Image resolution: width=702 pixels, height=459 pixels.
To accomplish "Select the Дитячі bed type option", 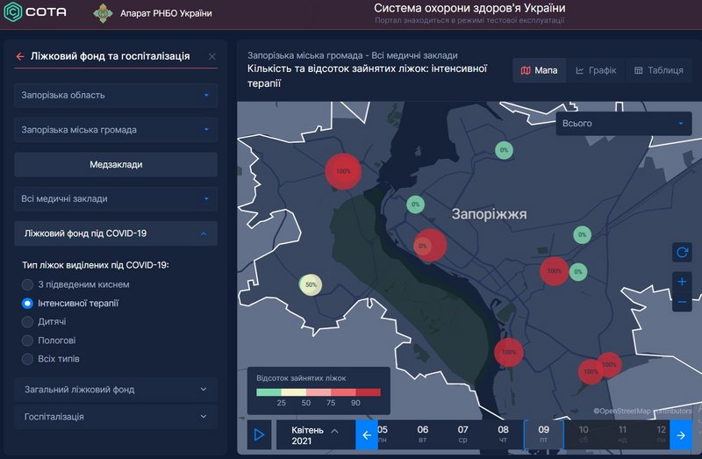I will (x=28, y=322).
